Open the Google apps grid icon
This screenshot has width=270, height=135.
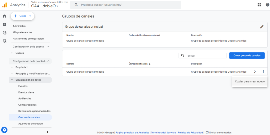click(259, 5)
